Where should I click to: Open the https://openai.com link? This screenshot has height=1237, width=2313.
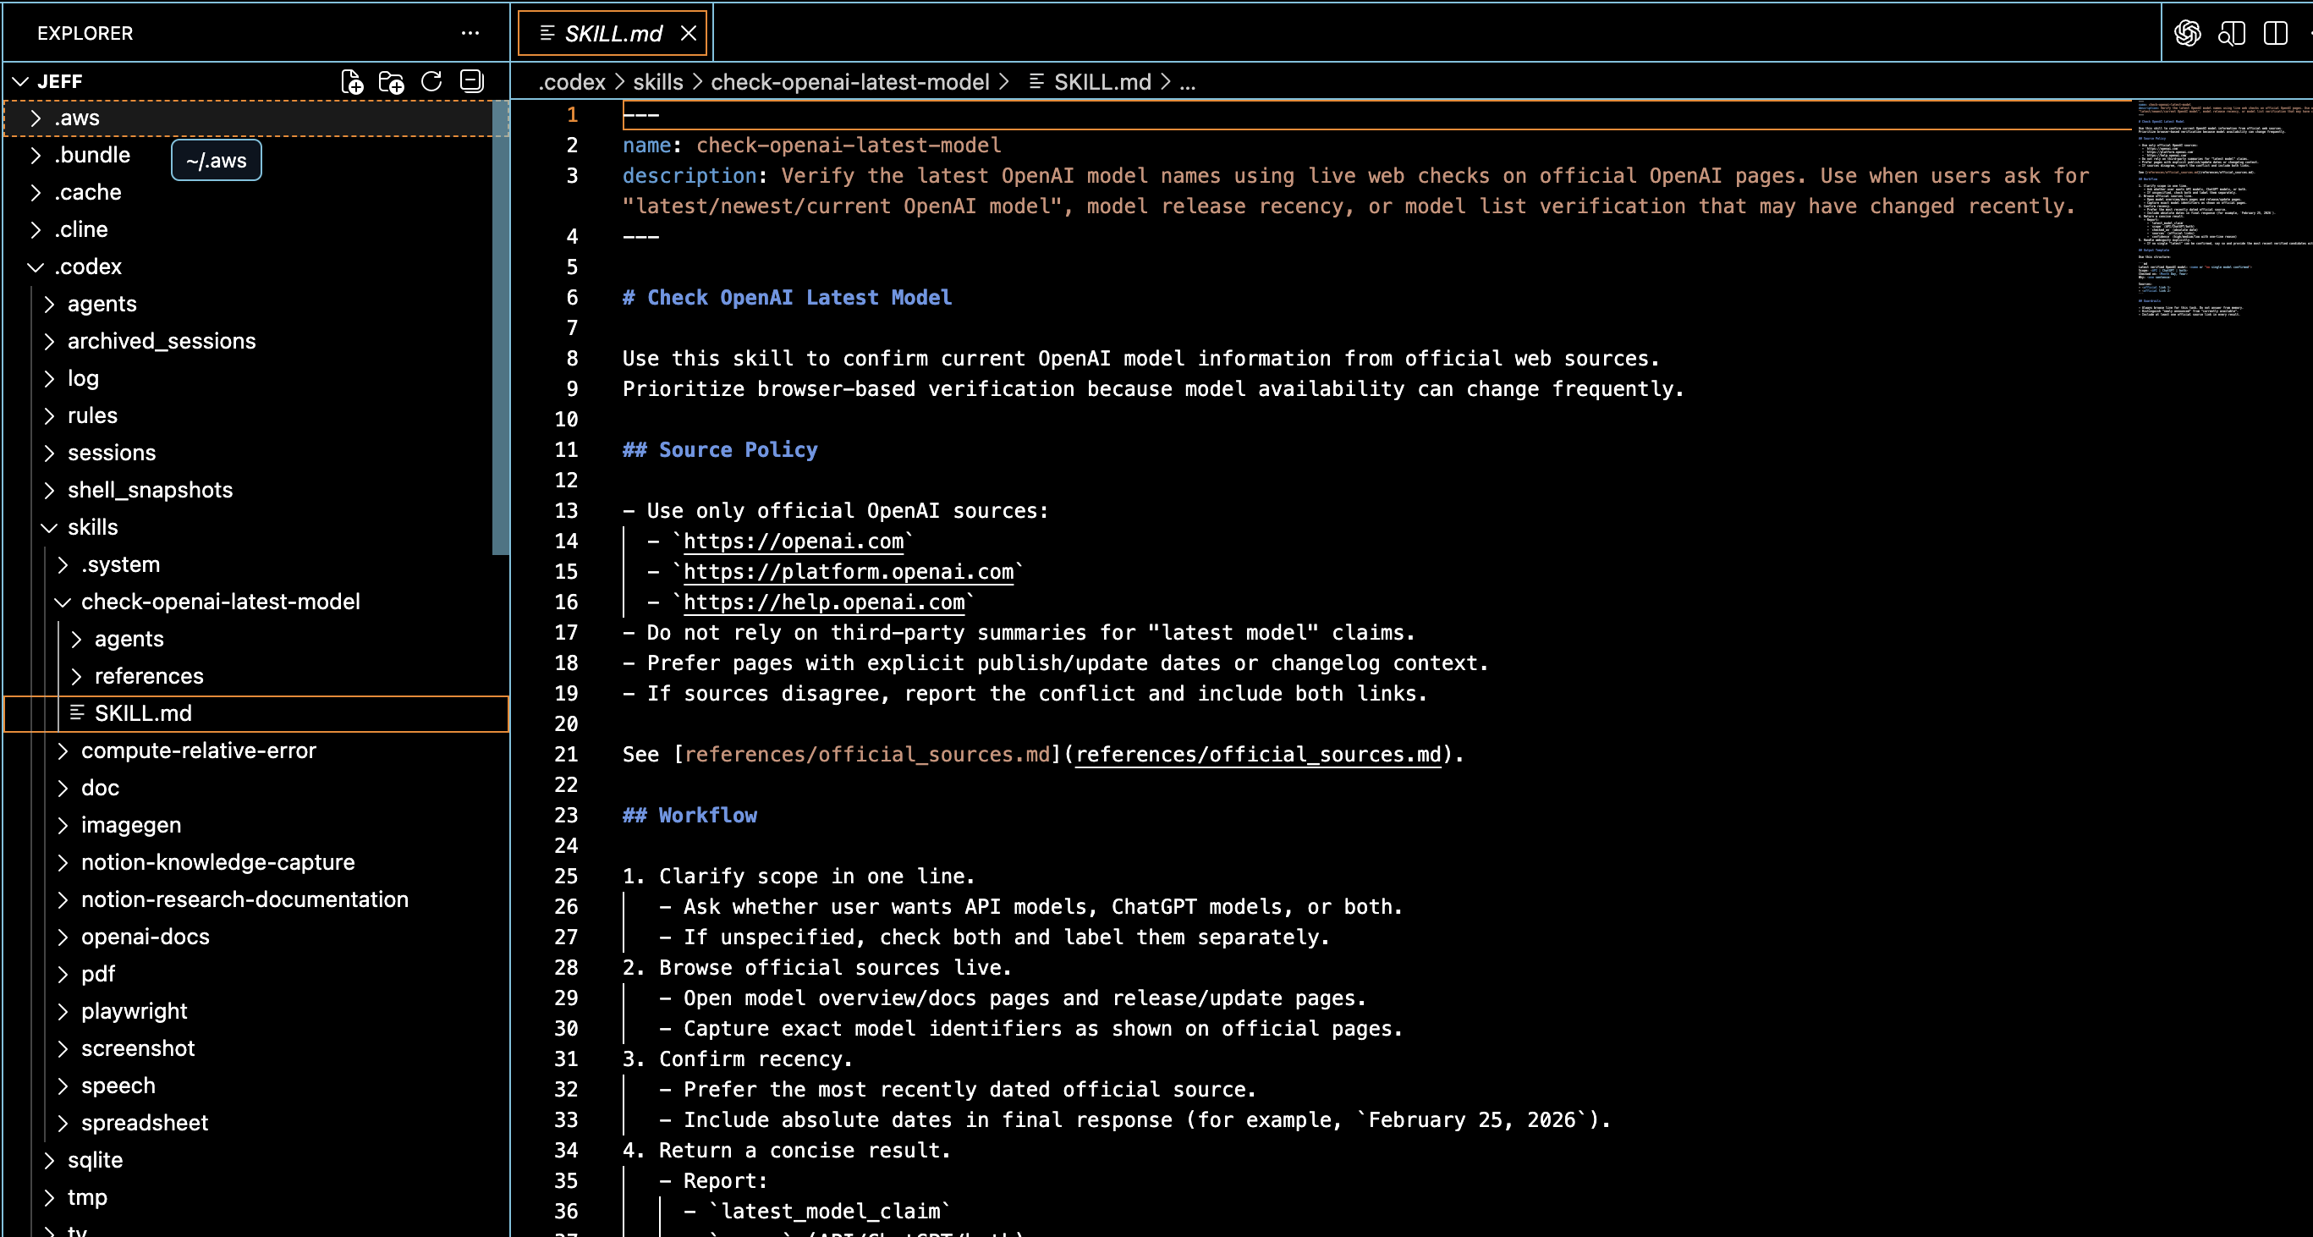click(794, 542)
